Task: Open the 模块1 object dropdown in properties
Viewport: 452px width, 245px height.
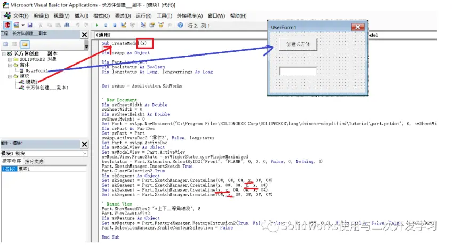Action: pos(85,153)
